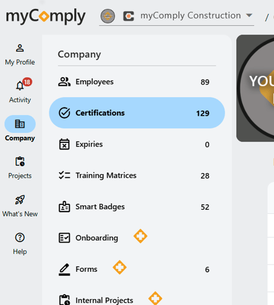Click the Employees count 89
Image resolution: width=274 pixels, height=305 pixels.
pyautogui.click(x=205, y=82)
